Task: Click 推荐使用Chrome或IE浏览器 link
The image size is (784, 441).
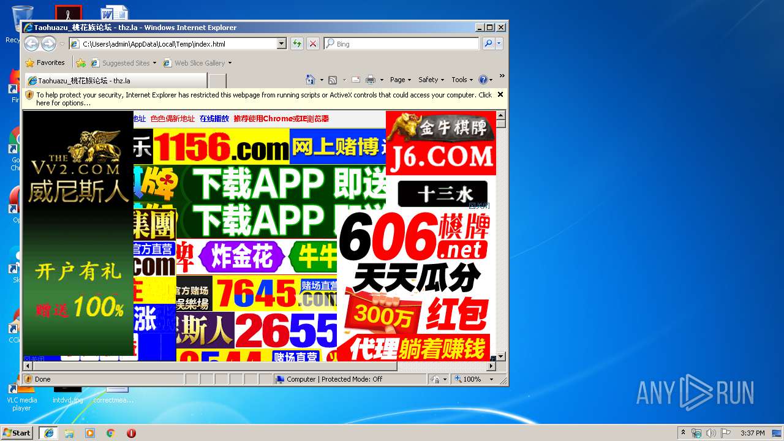Action: coord(281,119)
